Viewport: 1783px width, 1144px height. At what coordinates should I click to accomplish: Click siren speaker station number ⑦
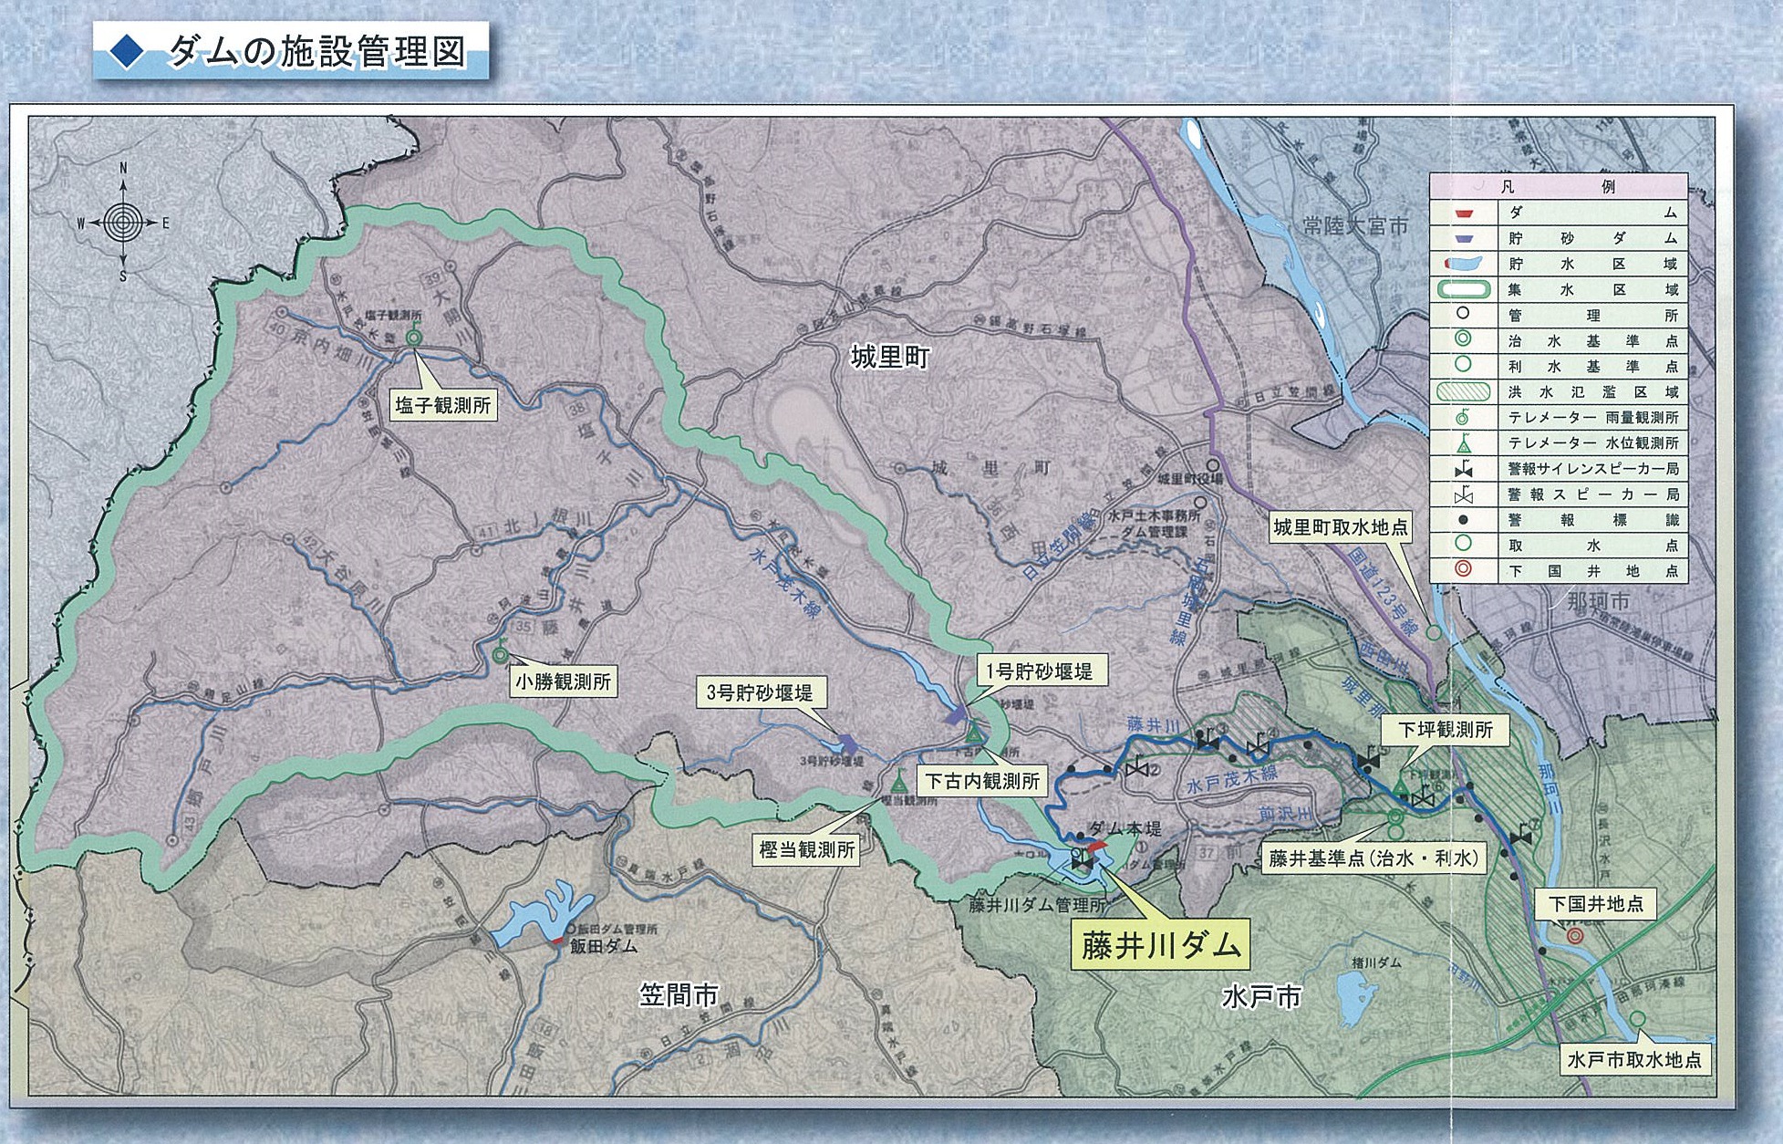(1519, 837)
